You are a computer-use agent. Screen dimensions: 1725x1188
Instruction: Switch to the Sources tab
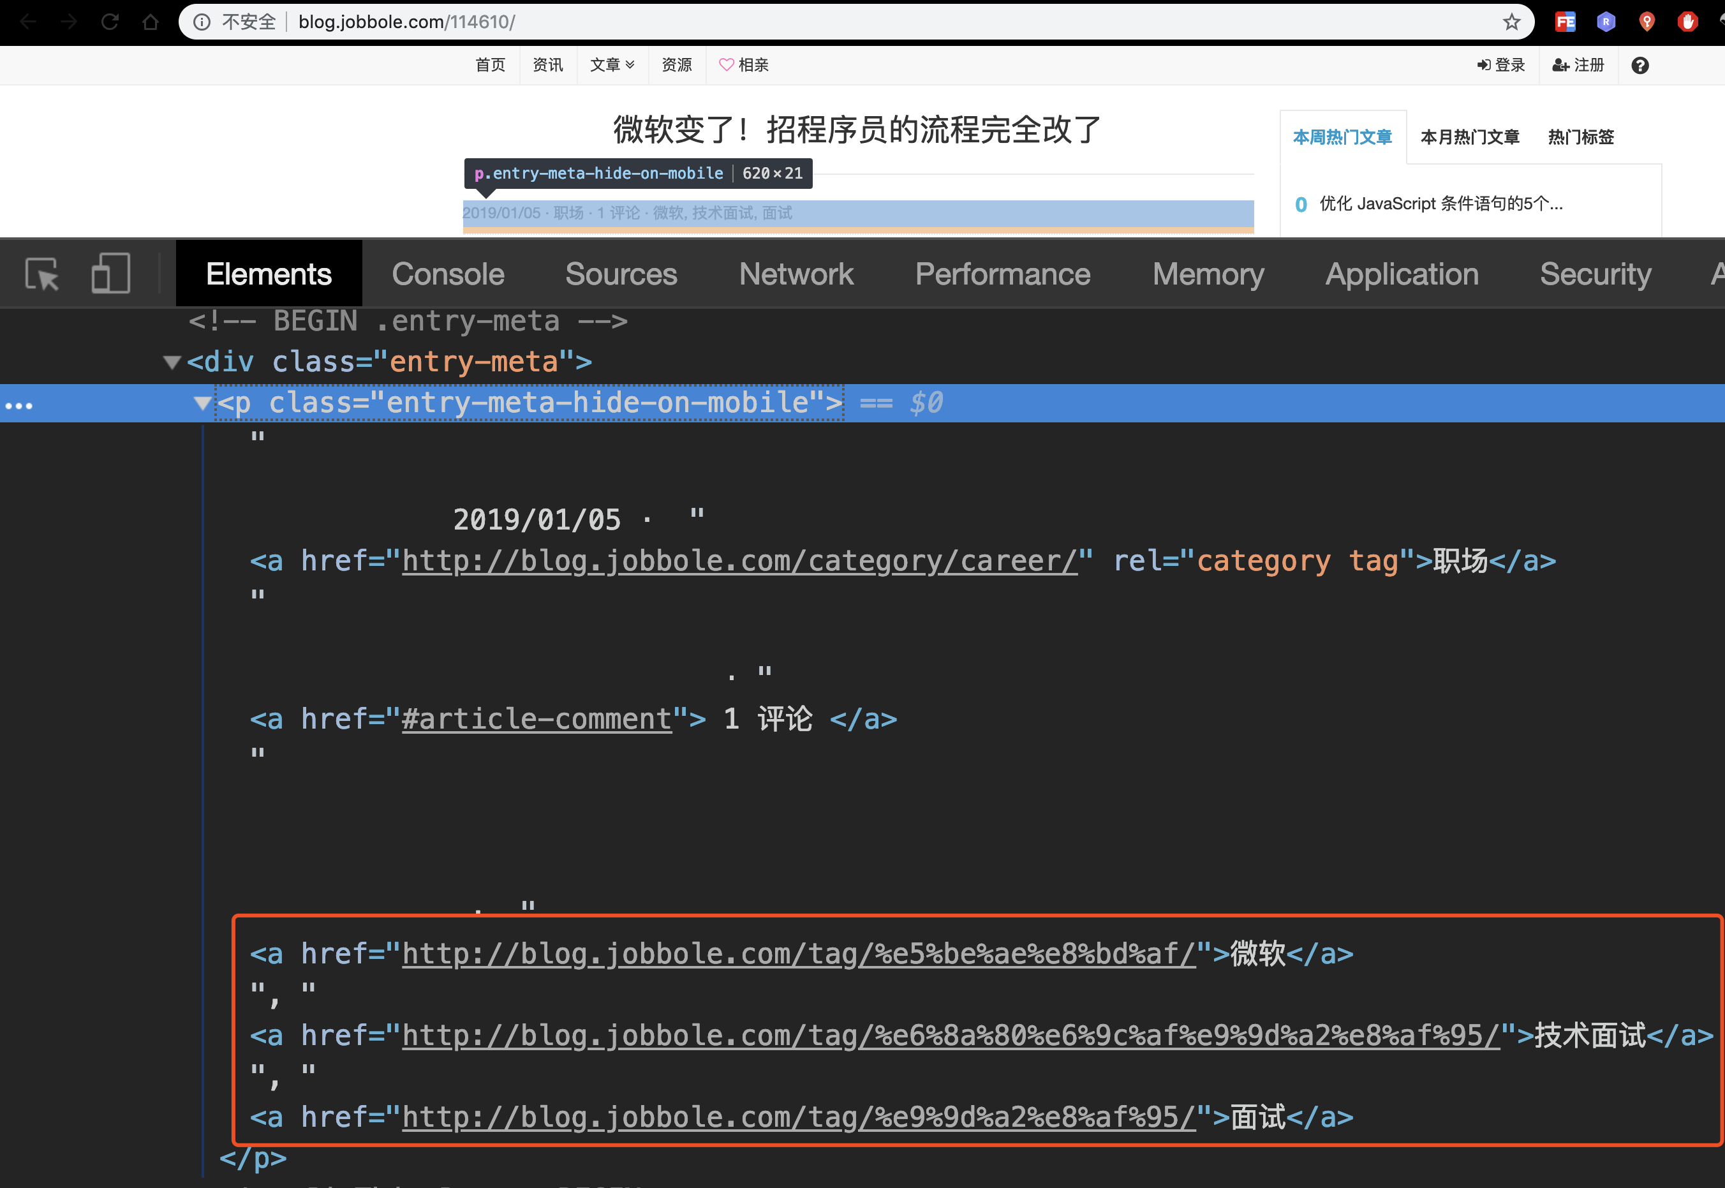click(x=621, y=274)
